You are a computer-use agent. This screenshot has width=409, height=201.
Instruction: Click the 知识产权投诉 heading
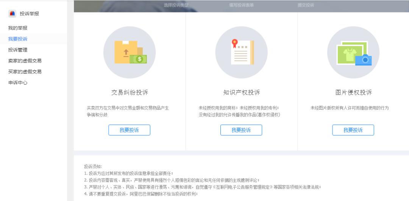242,93
